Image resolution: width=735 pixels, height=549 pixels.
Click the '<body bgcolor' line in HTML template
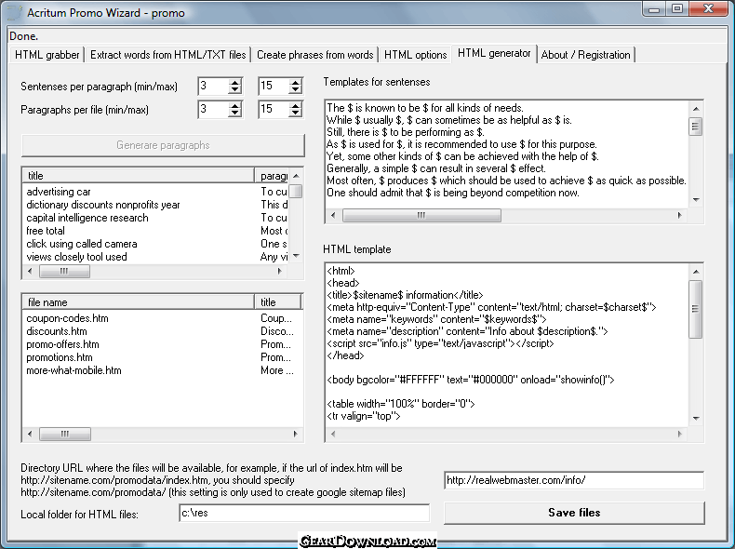470,380
